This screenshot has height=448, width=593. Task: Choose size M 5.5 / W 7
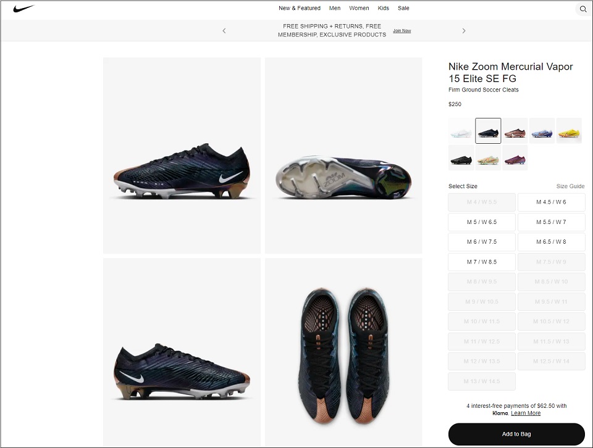(x=552, y=222)
